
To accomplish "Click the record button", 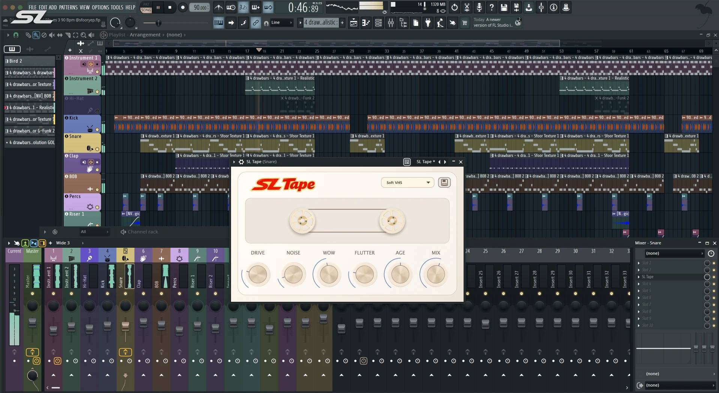I will [182, 7].
